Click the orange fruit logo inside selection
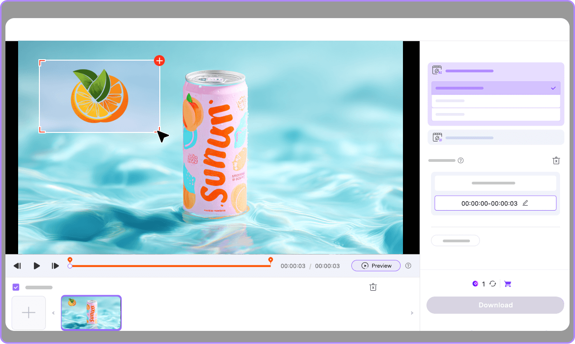 [99, 95]
